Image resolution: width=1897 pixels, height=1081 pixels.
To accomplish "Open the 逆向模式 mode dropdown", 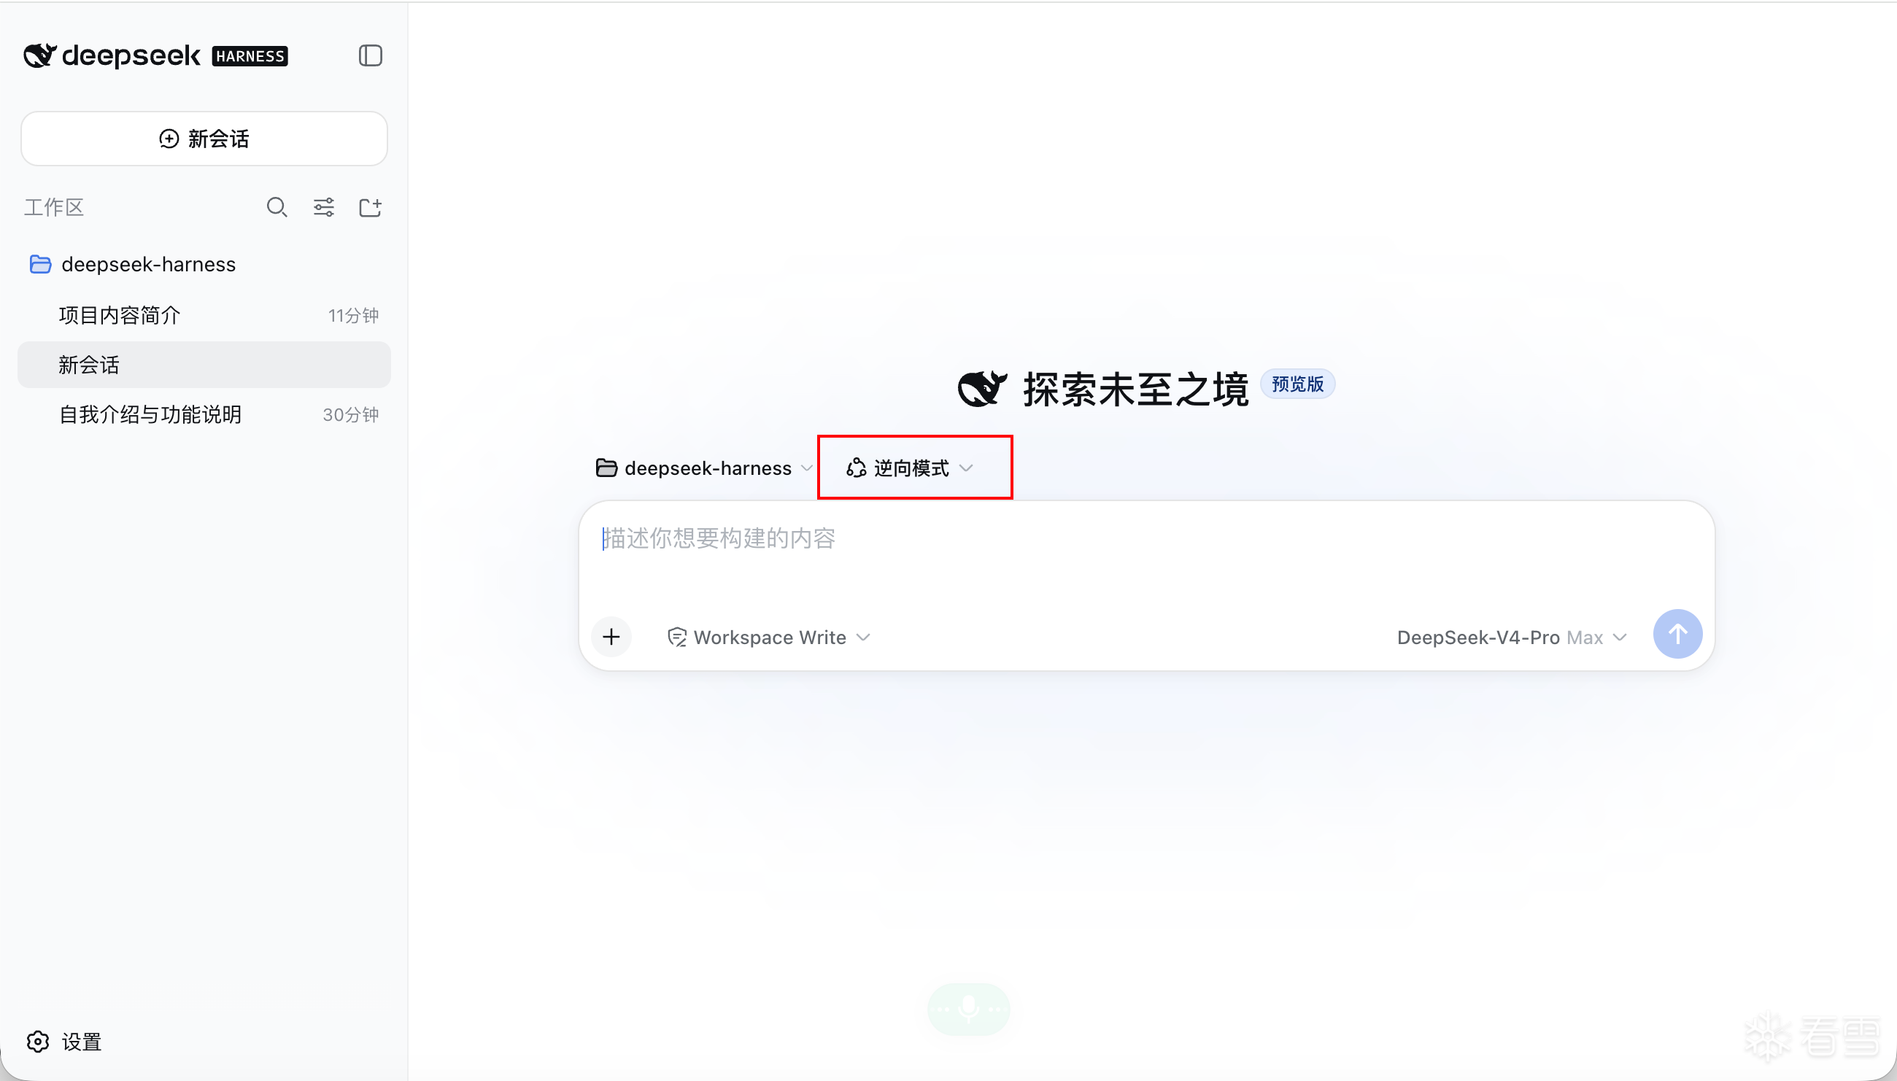I will (910, 468).
